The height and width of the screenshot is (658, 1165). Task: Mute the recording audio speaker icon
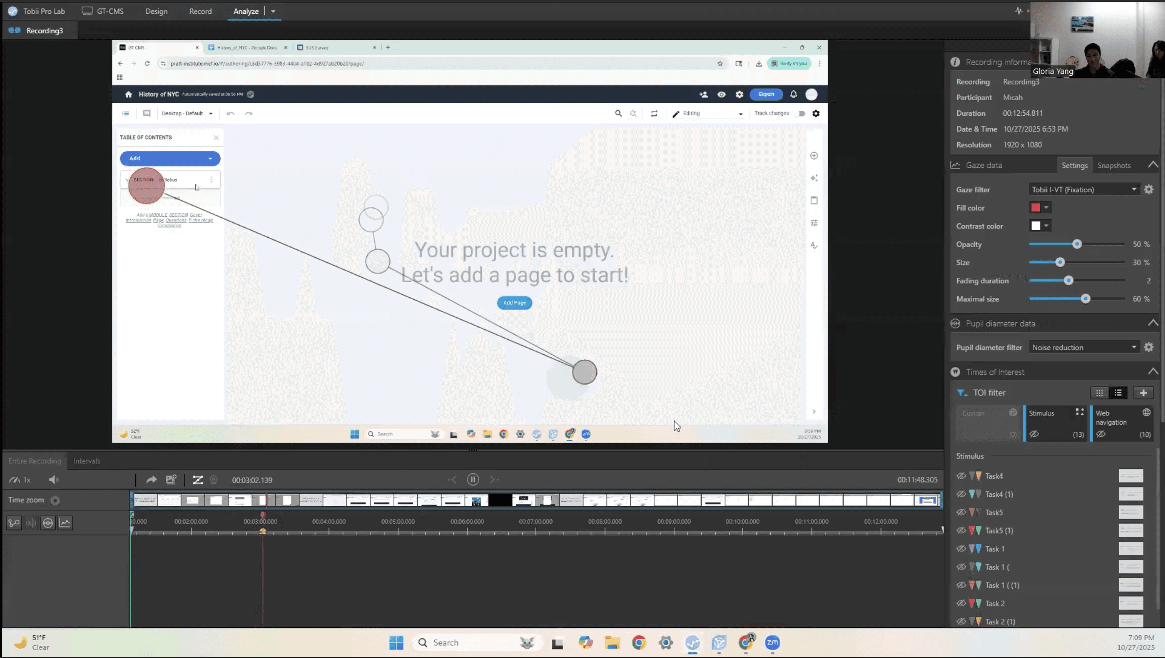(54, 479)
